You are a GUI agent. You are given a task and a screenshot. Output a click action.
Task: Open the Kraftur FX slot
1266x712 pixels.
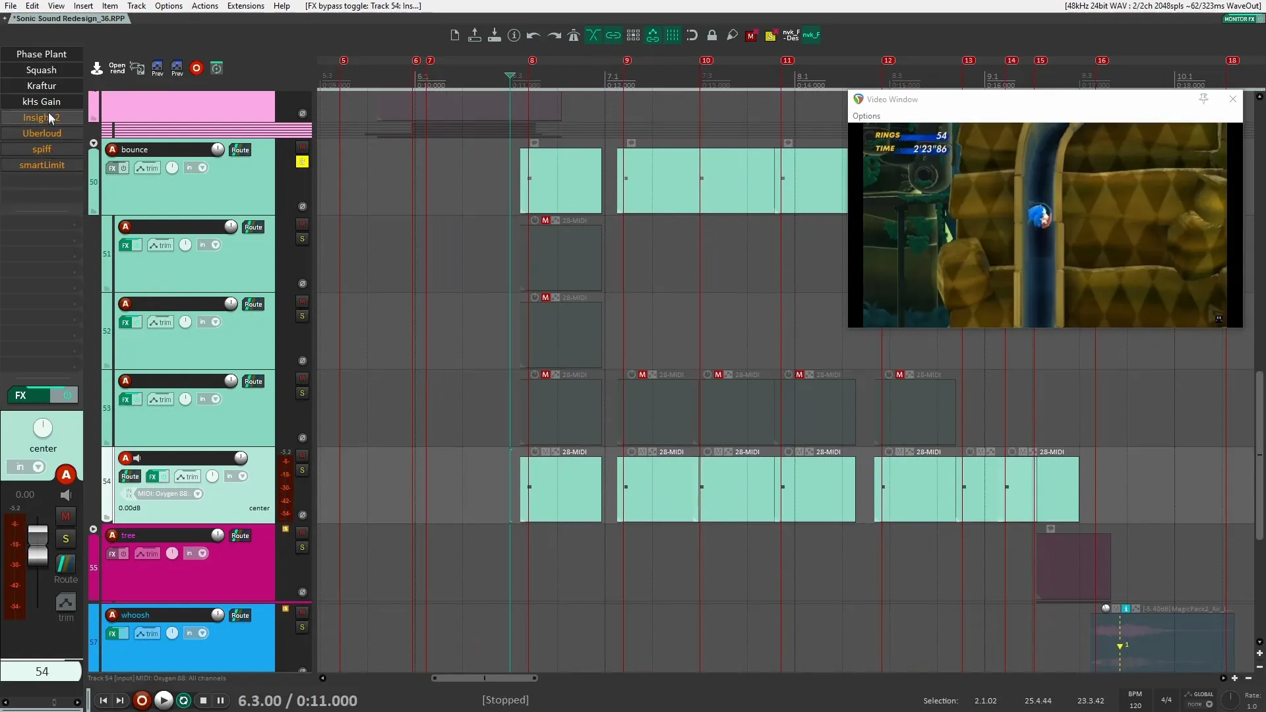tap(42, 86)
